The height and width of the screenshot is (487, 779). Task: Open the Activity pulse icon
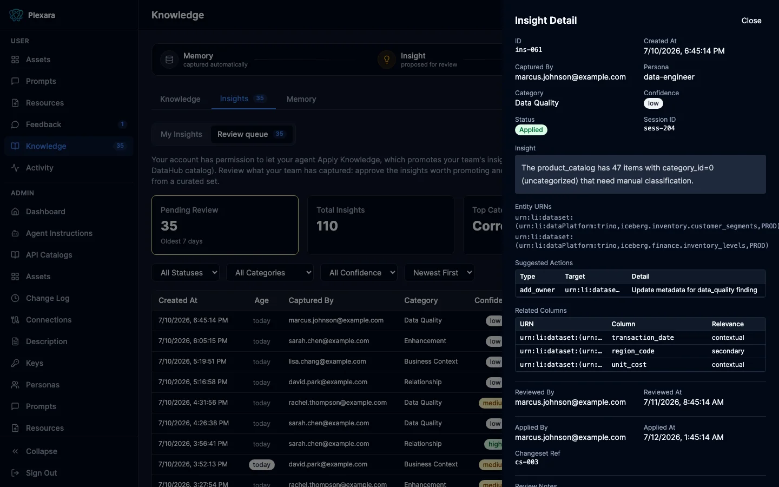pos(15,168)
